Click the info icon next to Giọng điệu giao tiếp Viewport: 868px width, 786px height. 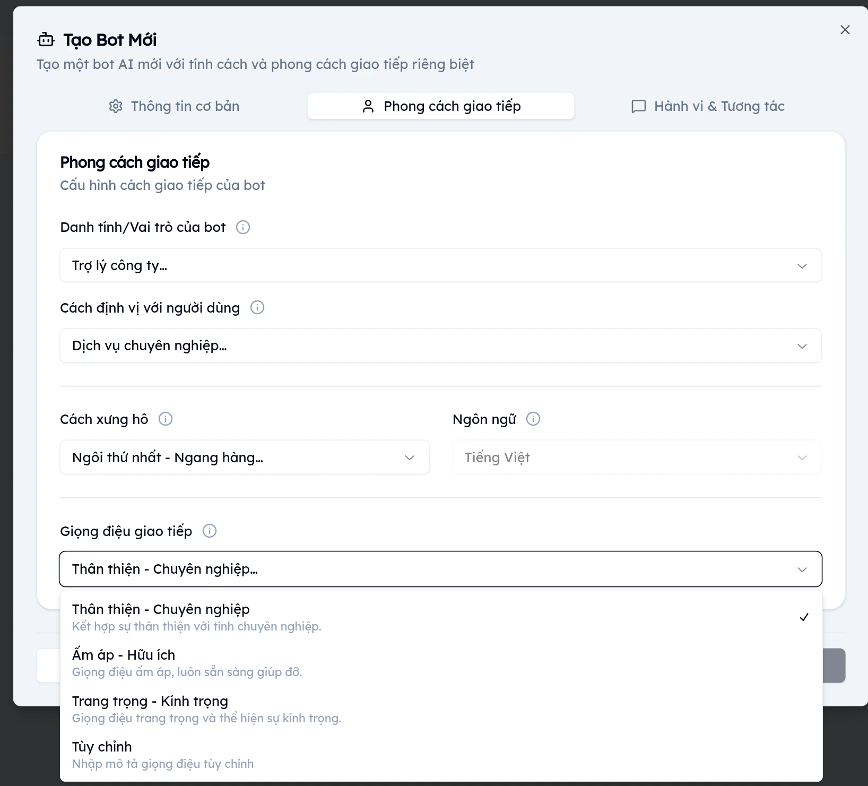tap(210, 531)
